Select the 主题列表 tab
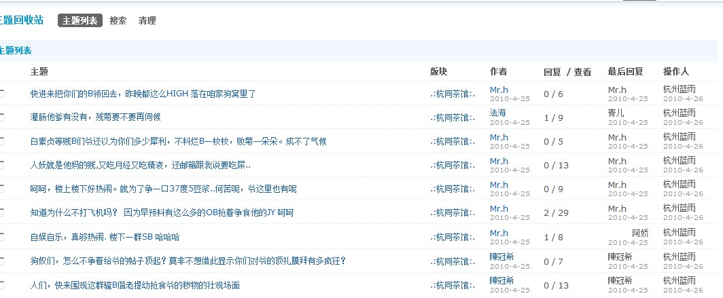 pyautogui.click(x=80, y=21)
